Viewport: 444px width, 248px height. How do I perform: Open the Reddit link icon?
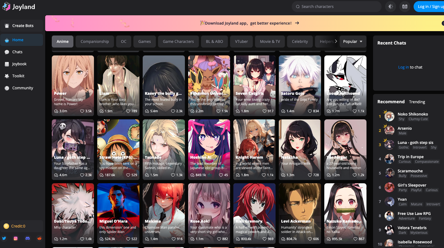[39, 238]
